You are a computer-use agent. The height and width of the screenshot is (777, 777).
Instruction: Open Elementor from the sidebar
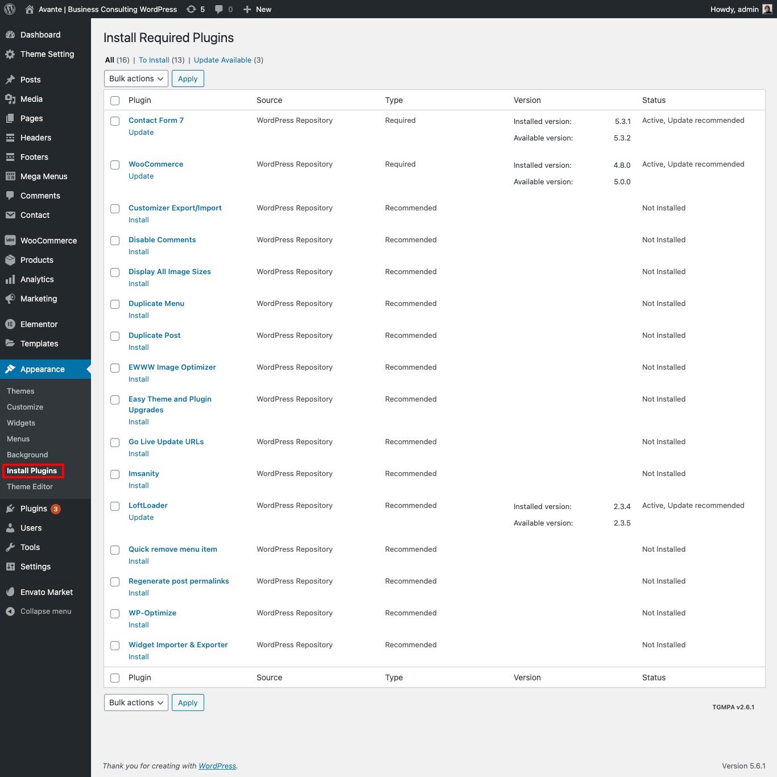(x=39, y=324)
